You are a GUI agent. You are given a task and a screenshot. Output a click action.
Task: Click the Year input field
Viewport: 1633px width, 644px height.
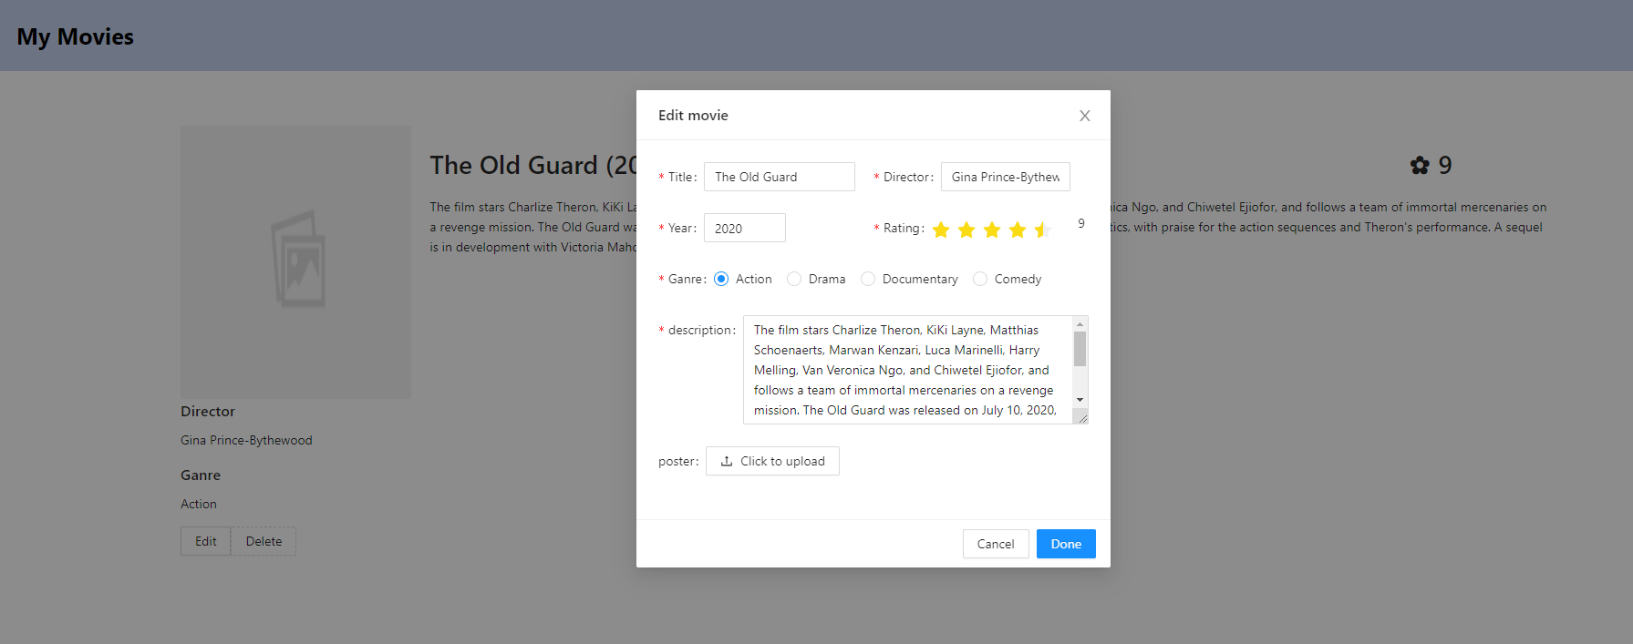coord(745,228)
